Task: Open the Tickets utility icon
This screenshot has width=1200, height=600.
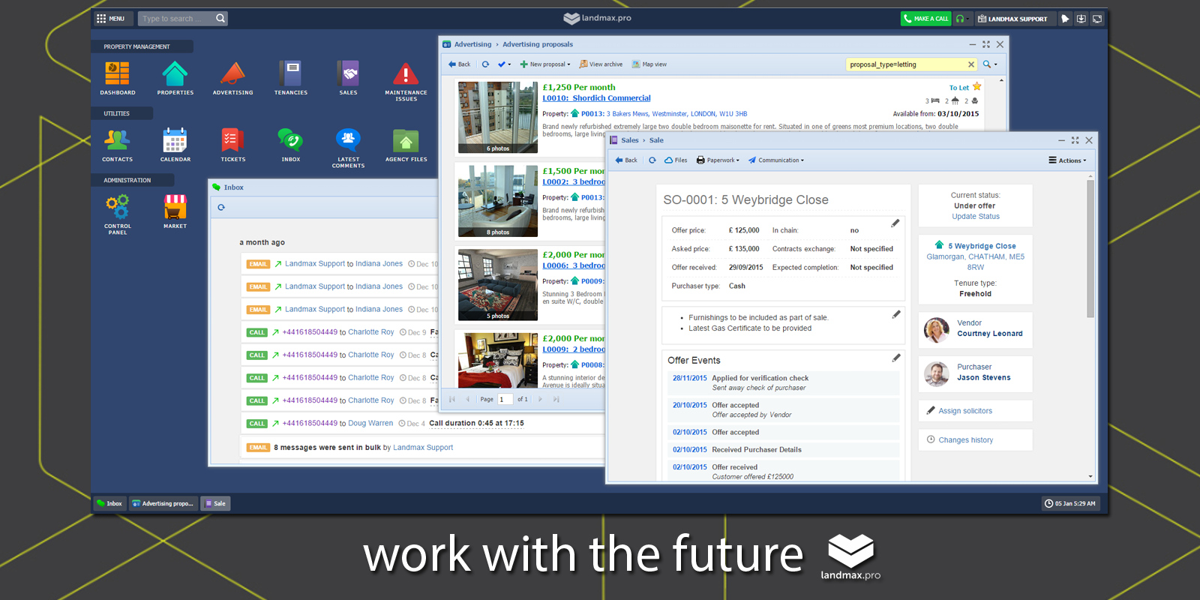Action: tap(232, 141)
